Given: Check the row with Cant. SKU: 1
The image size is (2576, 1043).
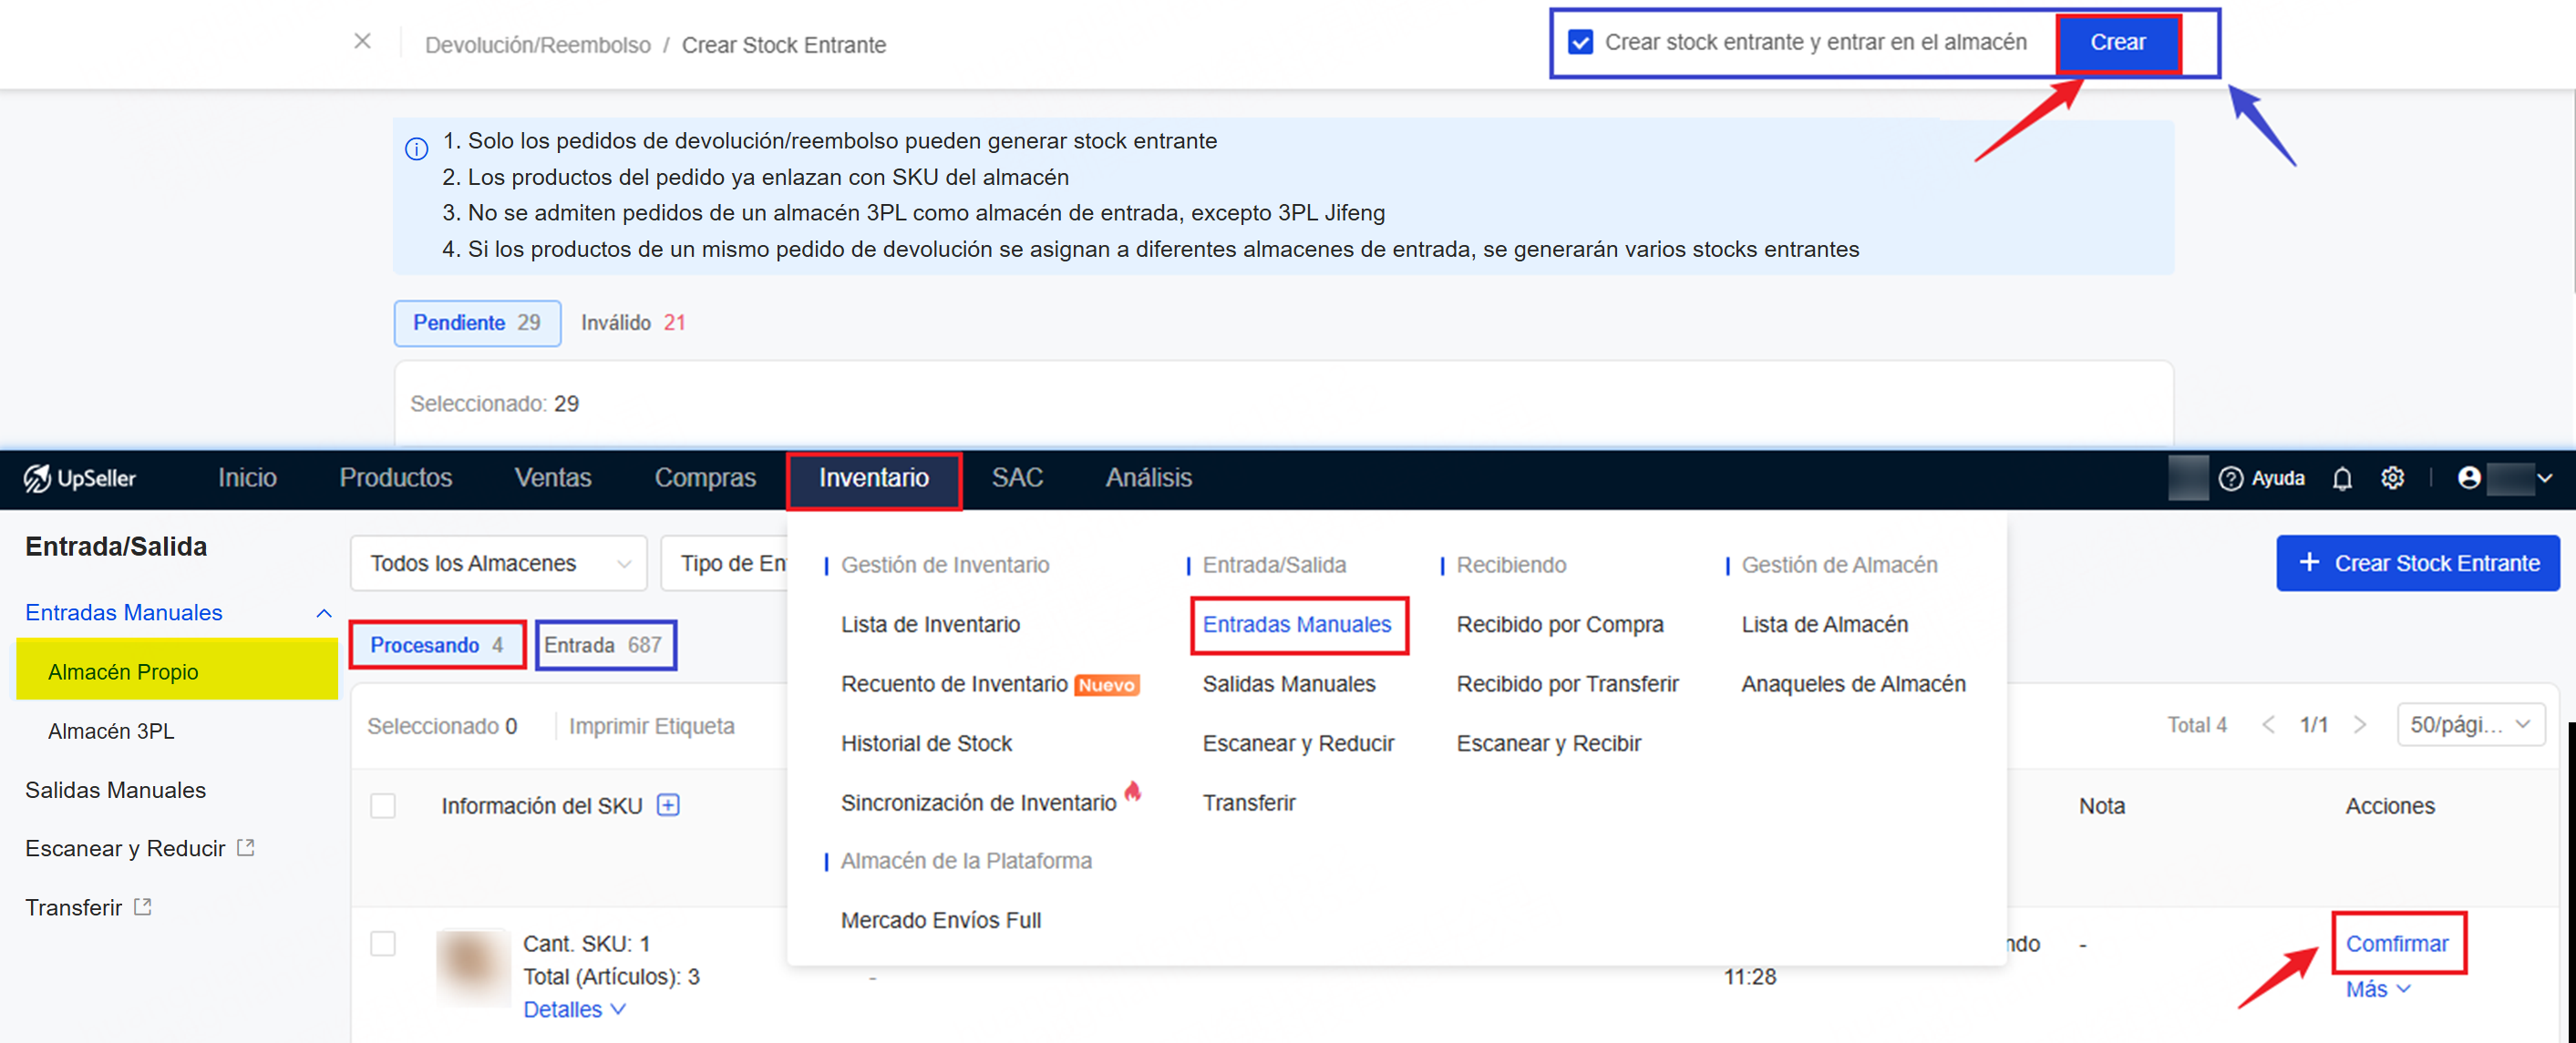Looking at the screenshot, I should tap(383, 943).
